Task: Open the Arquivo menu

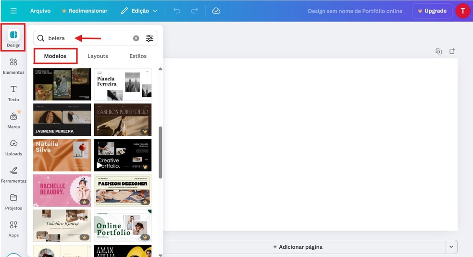Action: [40, 11]
